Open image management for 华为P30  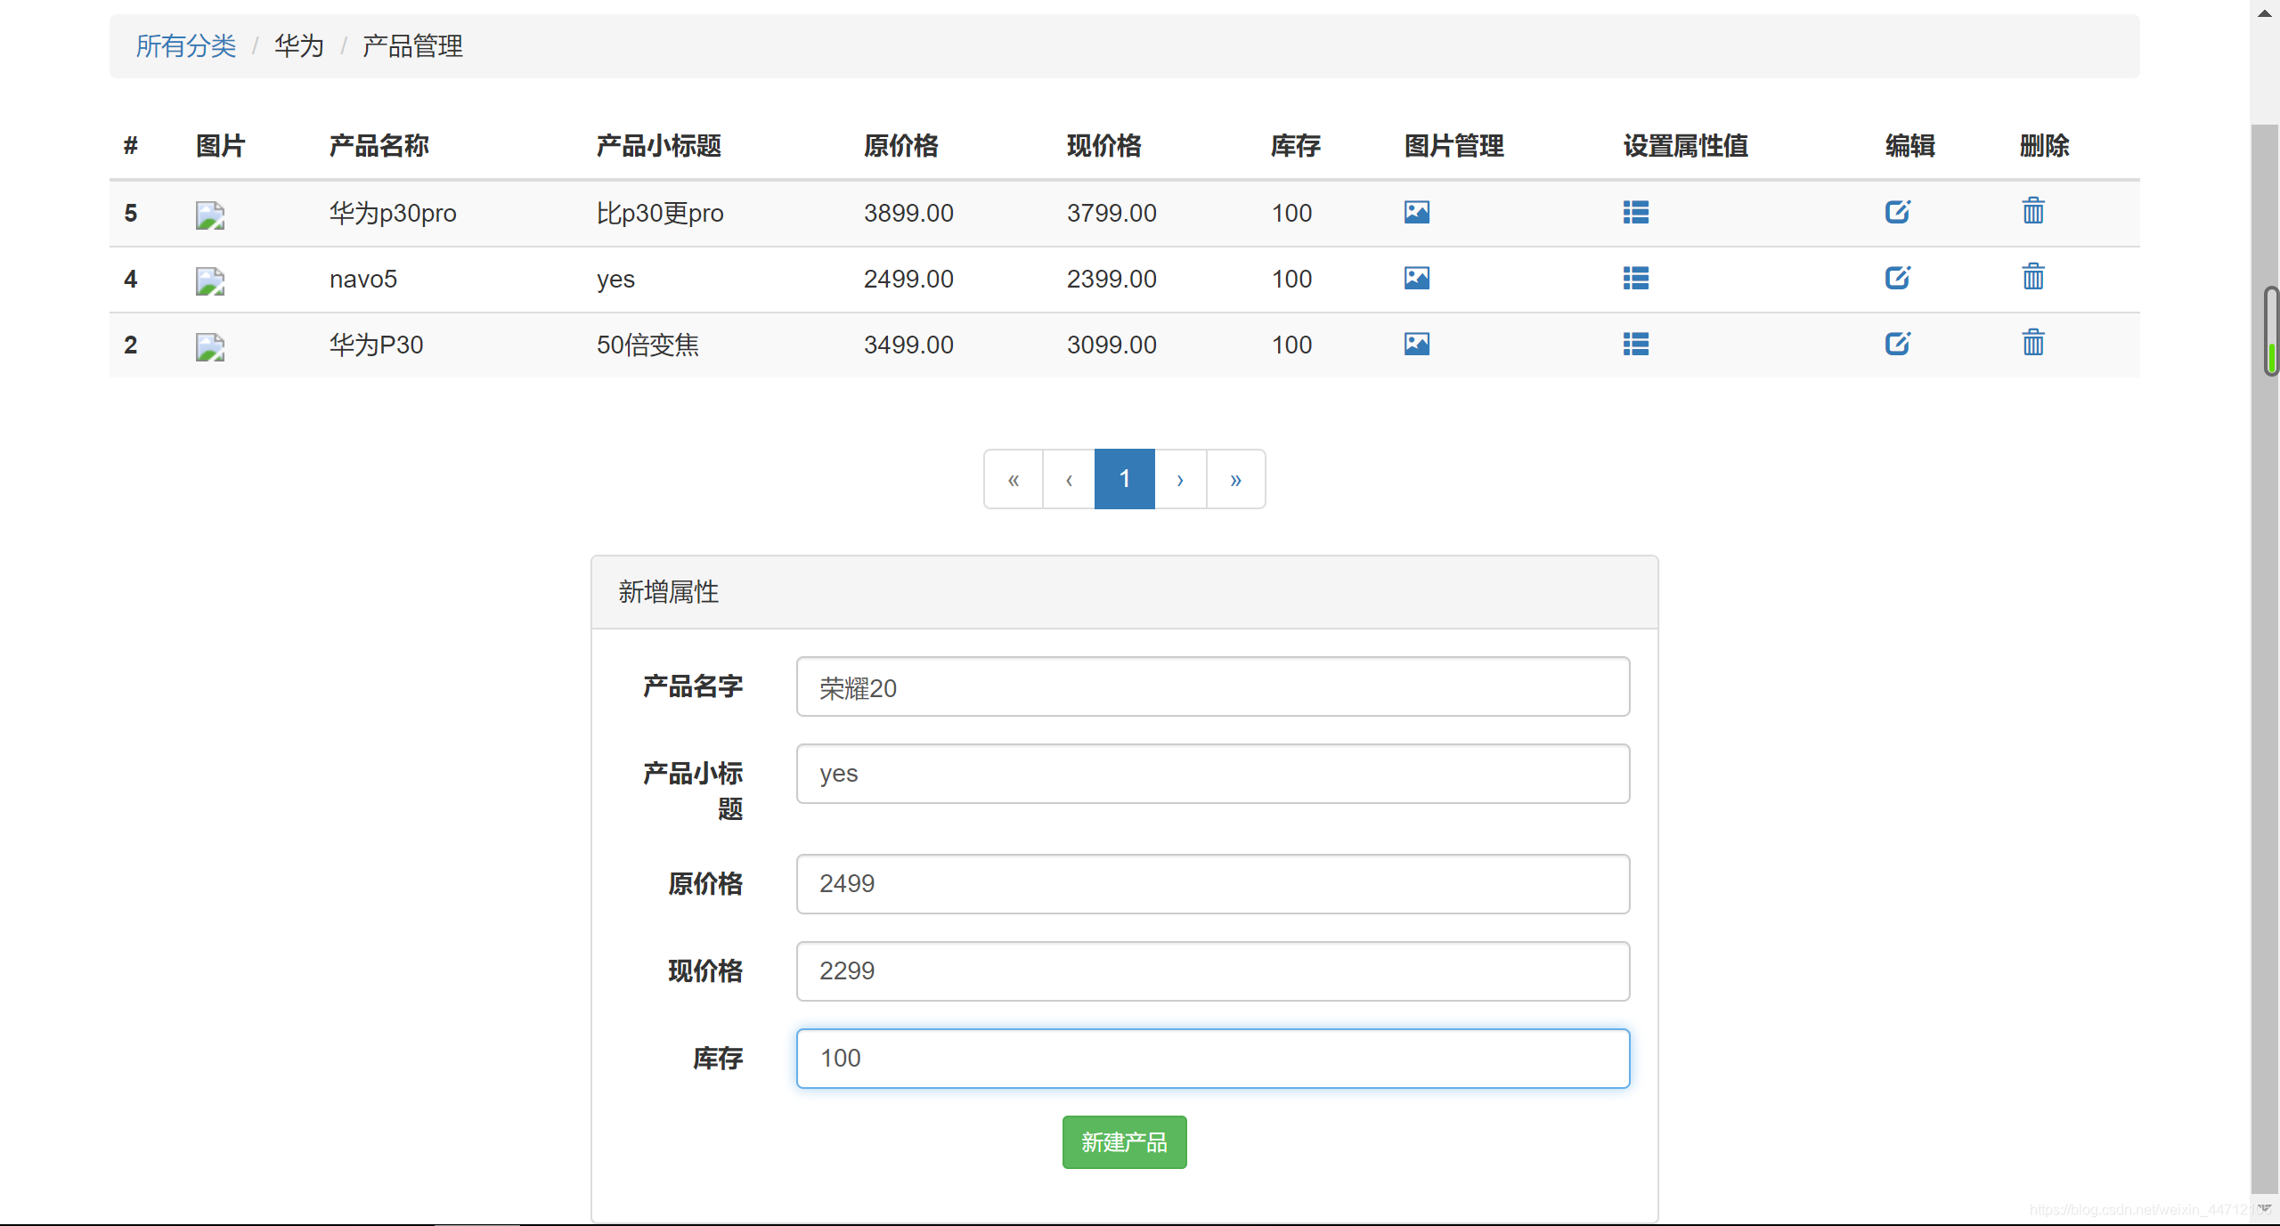[x=1416, y=344]
